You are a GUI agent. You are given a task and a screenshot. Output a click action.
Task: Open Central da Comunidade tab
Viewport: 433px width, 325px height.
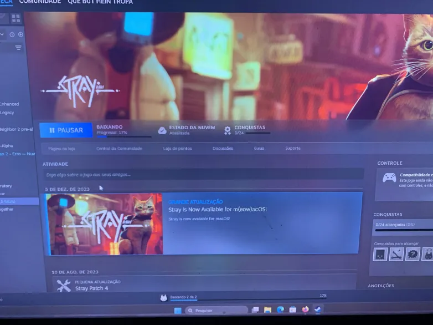[x=119, y=149]
